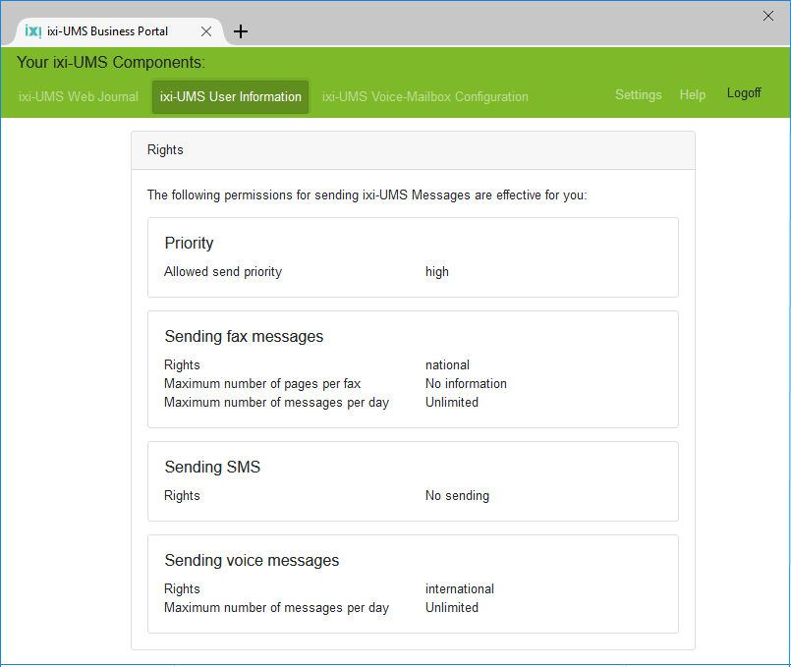Screen dimensions: 791x667
Task: Click the Priority section heading
Action: [189, 244]
